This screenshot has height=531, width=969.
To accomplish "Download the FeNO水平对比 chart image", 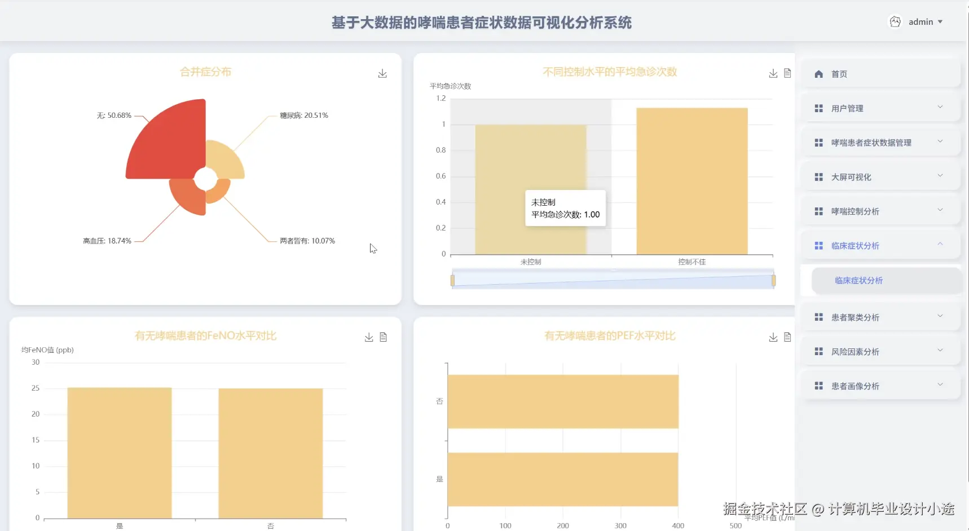I will pyautogui.click(x=368, y=337).
